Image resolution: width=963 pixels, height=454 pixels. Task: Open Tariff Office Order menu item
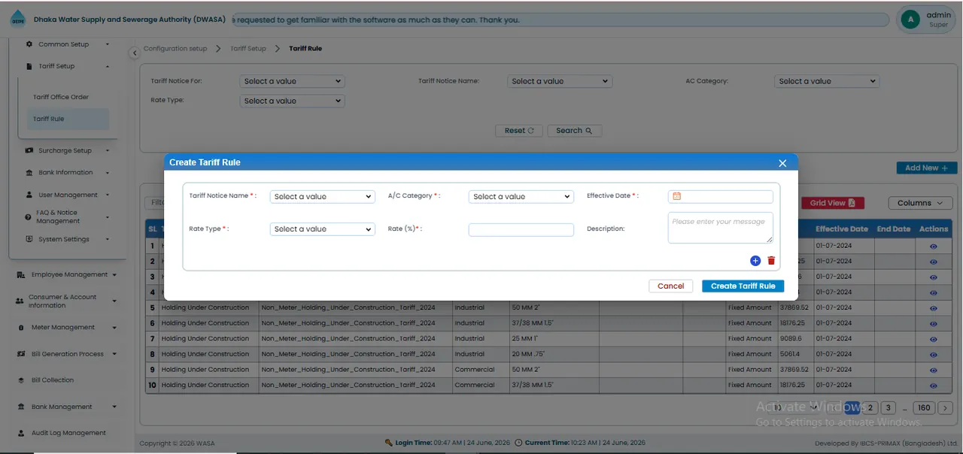(61, 97)
